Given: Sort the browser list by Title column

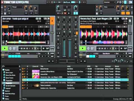Looking at the screenshot, I should (42, 66).
